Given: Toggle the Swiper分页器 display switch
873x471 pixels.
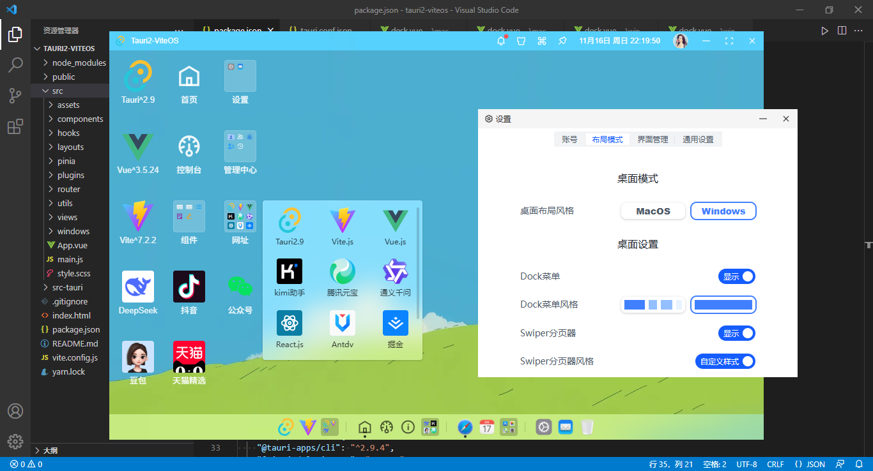Looking at the screenshot, I should pos(736,333).
